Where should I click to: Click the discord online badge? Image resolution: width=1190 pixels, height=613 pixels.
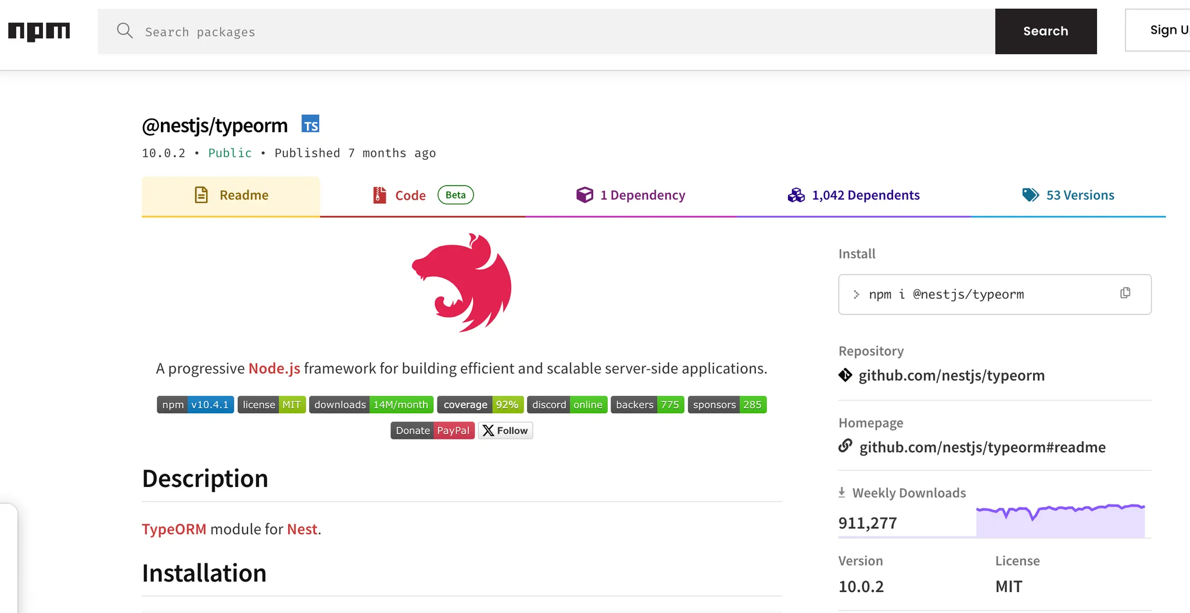pyautogui.click(x=567, y=405)
